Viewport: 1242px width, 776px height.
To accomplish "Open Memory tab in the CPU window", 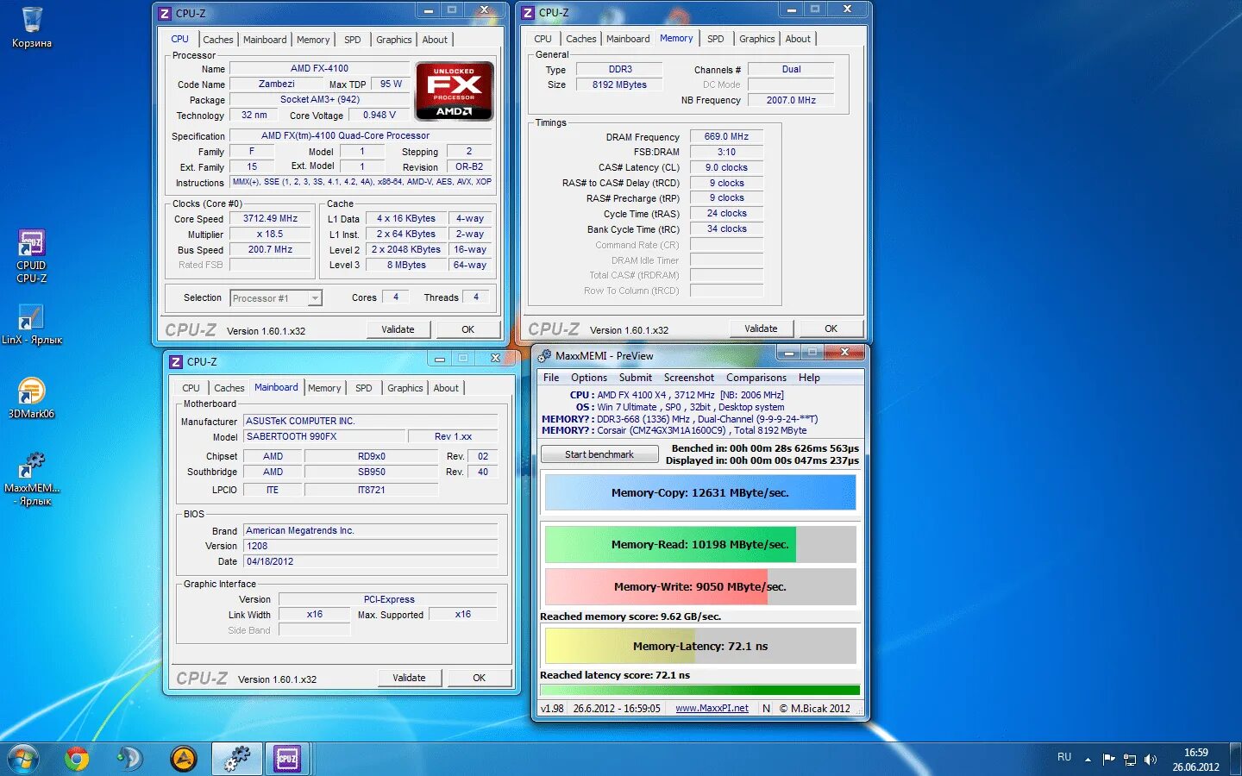I will point(313,40).
